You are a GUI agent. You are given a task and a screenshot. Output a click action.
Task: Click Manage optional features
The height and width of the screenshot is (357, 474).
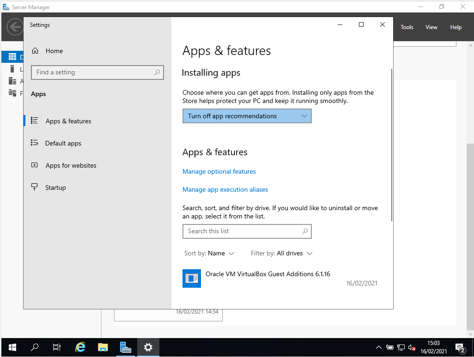pyautogui.click(x=219, y=171)
